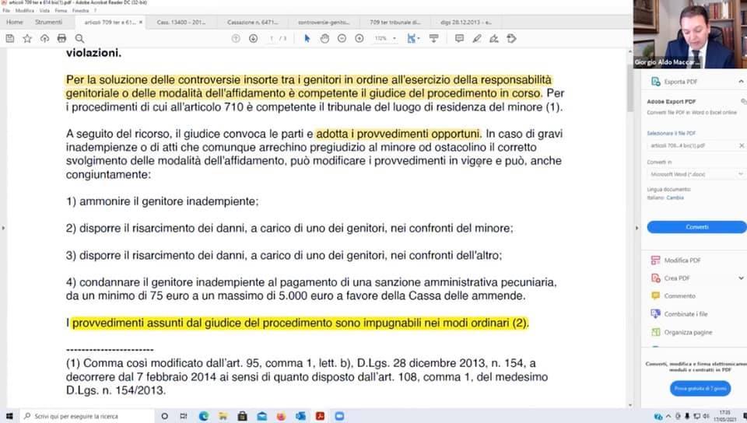Click the Cambia language link
The image size is (747, 423).
tap(675, 198)
